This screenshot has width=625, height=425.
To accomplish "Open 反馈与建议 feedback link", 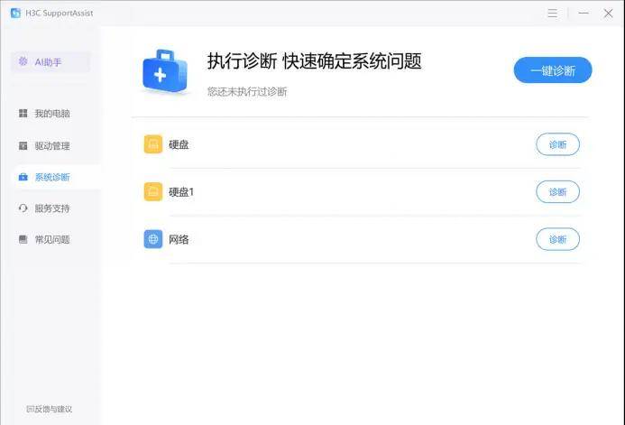I will 50,409.
